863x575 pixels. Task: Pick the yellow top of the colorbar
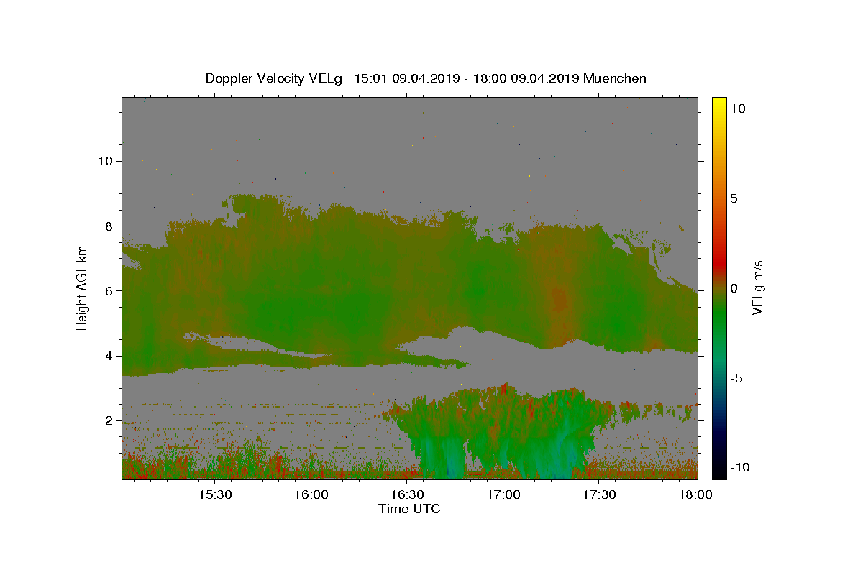click(718, 101)
